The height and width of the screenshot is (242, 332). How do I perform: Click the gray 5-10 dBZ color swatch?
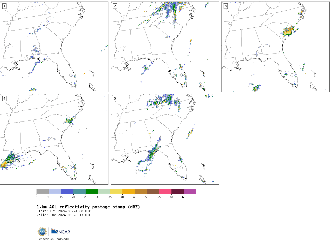(x=43, y=191)
